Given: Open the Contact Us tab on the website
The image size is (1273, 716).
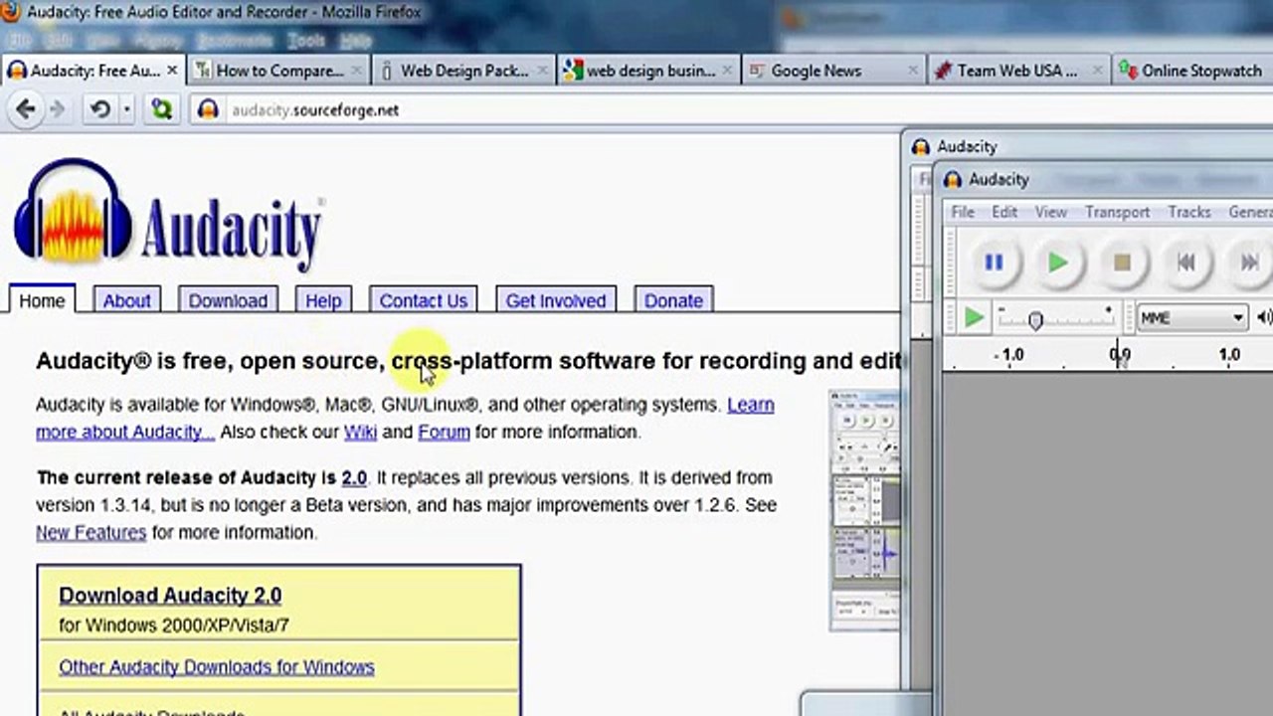Looking at the screenshot, I should tap(423, 300).
